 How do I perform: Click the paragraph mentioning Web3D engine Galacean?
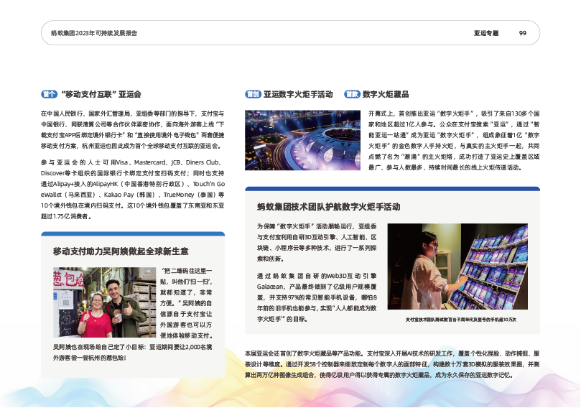pos(316,297)
